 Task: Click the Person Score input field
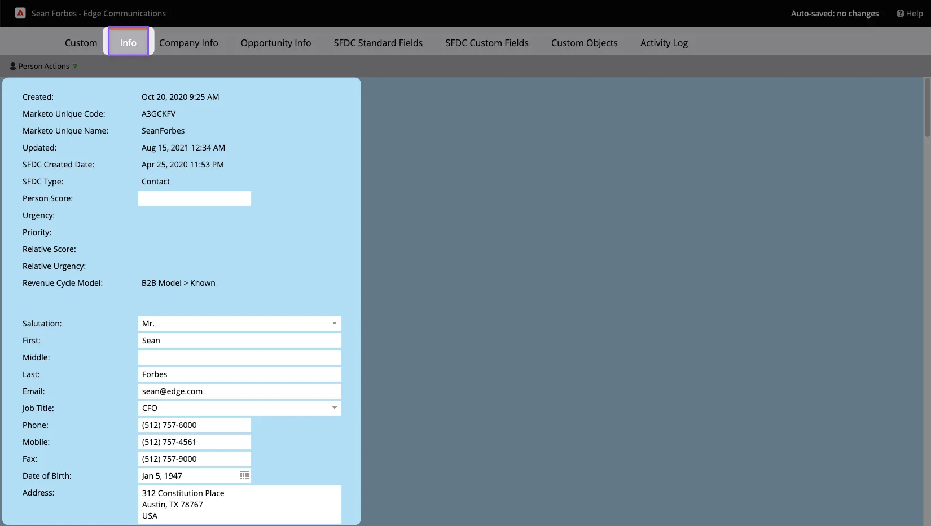coord(195,198)
